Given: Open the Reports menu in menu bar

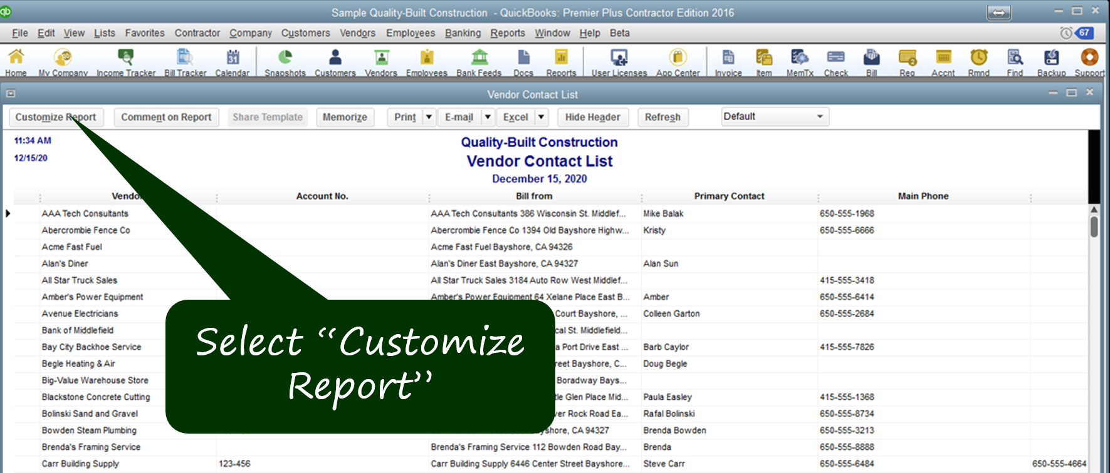Looking at the screenshot, I should [x=507, y=33].
